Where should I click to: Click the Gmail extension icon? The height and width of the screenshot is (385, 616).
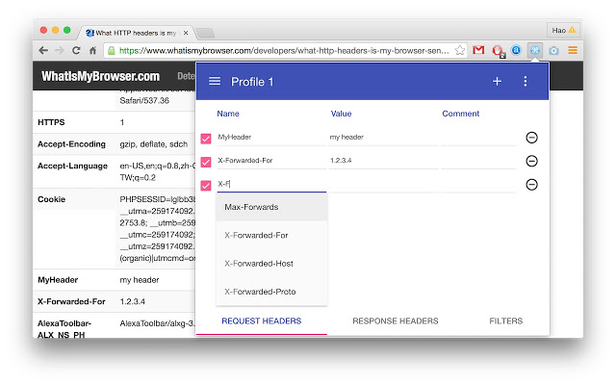pyautogui.click(x=478, y=50)
